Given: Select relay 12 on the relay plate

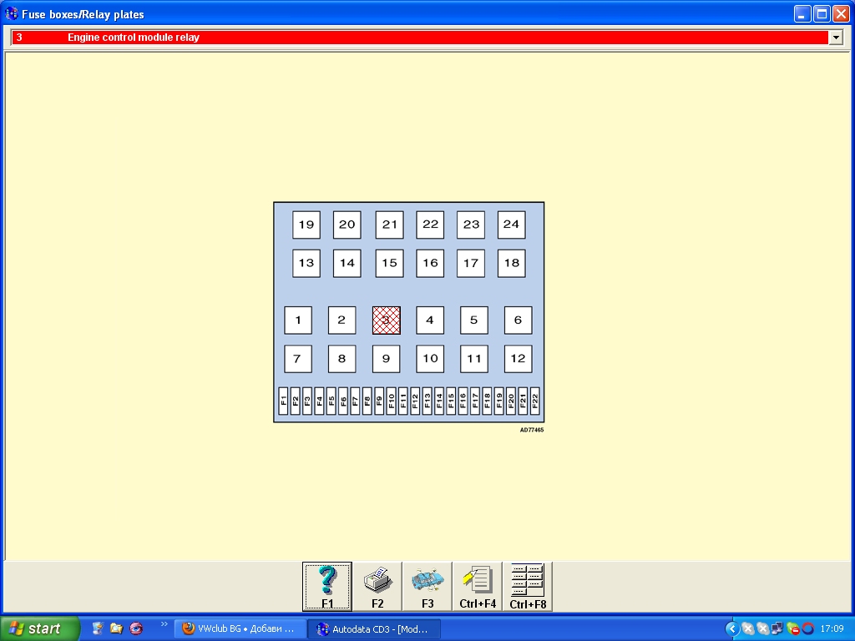Looking at the screenshot, I should (518, 359).
